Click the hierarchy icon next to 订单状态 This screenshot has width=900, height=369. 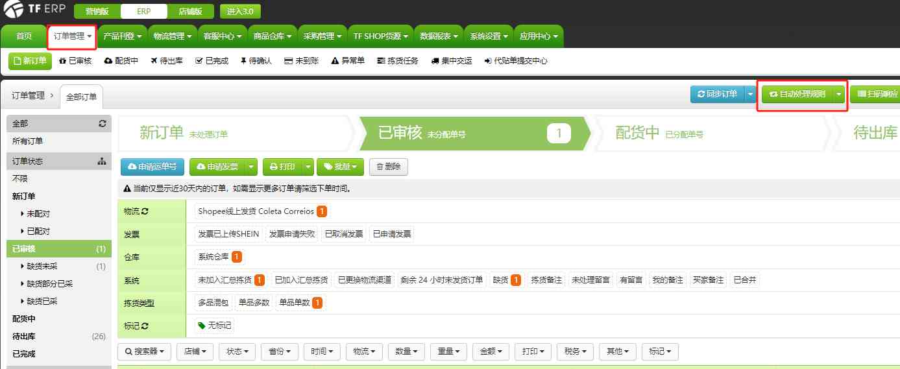pos(102,161)
